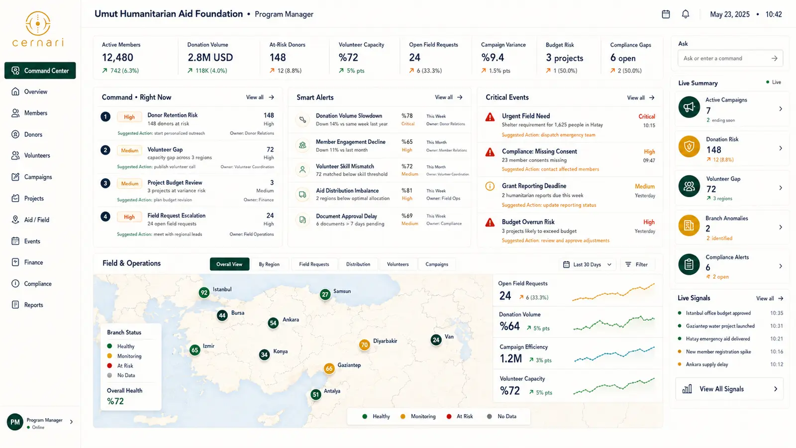Click the Branch Anomalies building icon
This screenshot has width=796, height=448.
[689, 225]
